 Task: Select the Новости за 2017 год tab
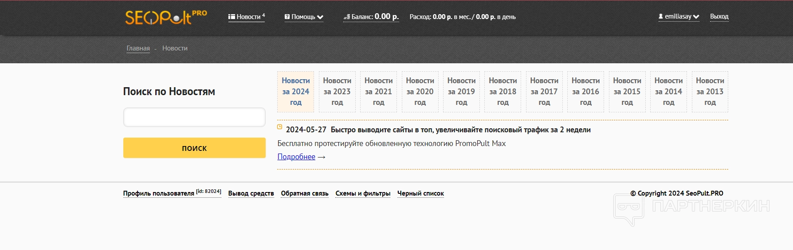pyautogui.click(x=544, y=92)
